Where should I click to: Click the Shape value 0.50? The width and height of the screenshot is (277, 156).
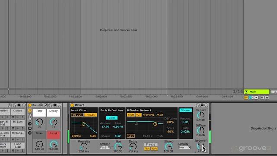coord(118,136)
